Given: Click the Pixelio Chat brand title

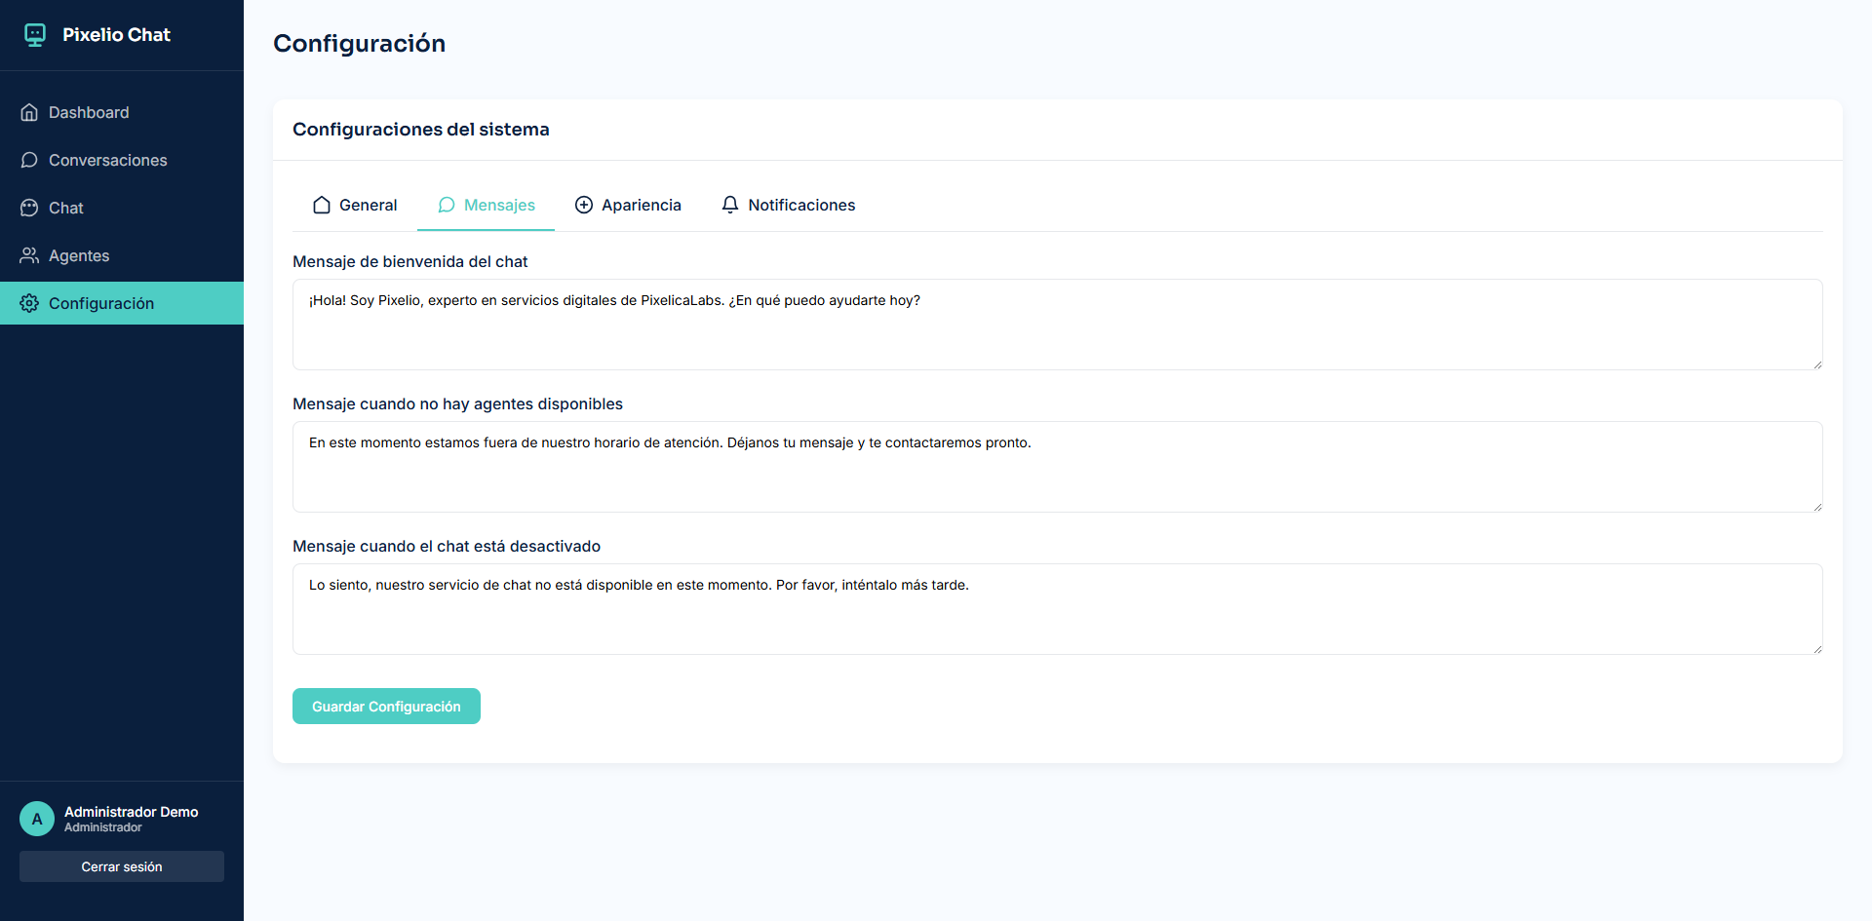Looking at the screenshot, I should [116, 35].
